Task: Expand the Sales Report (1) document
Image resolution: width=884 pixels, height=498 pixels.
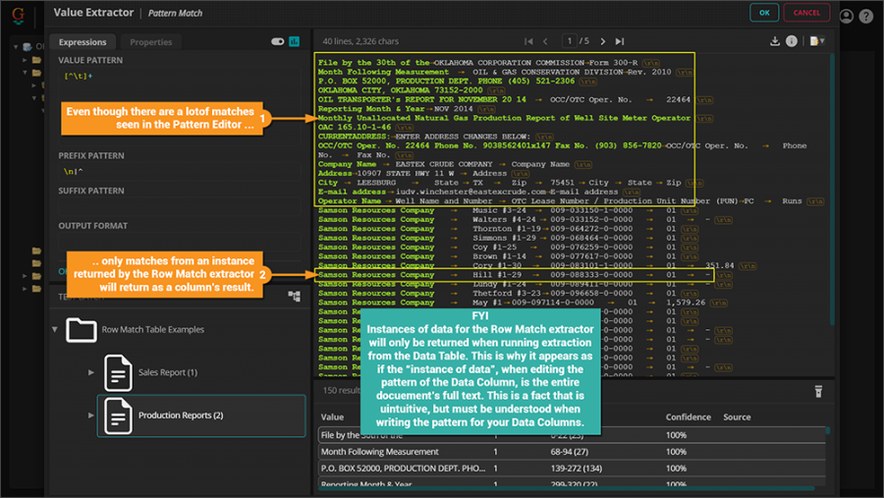Action: [91, 372]
